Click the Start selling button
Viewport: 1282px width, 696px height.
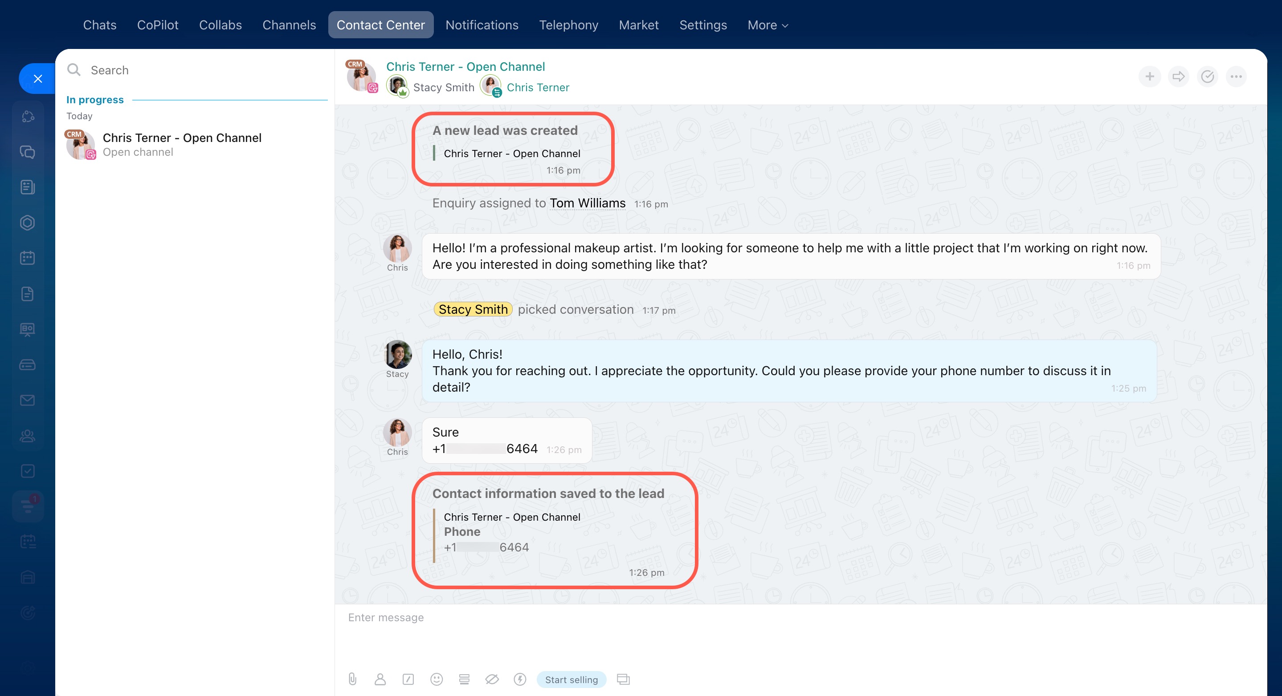coord(572,680)
